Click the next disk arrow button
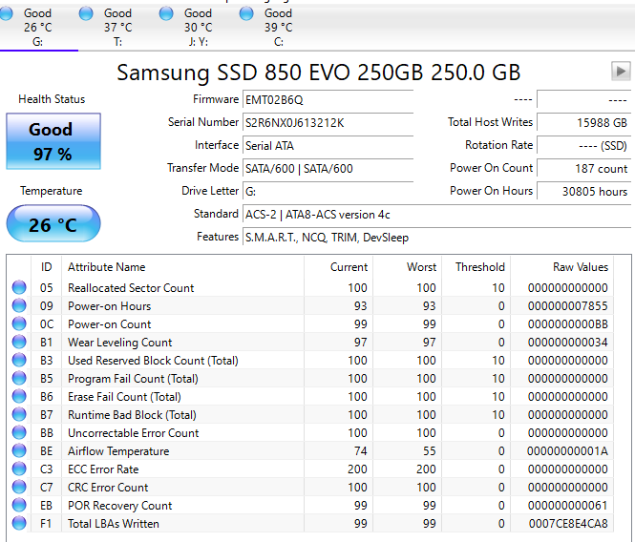Image resolution: width=635 pixels, height=542 pixels. pos(621,72)
